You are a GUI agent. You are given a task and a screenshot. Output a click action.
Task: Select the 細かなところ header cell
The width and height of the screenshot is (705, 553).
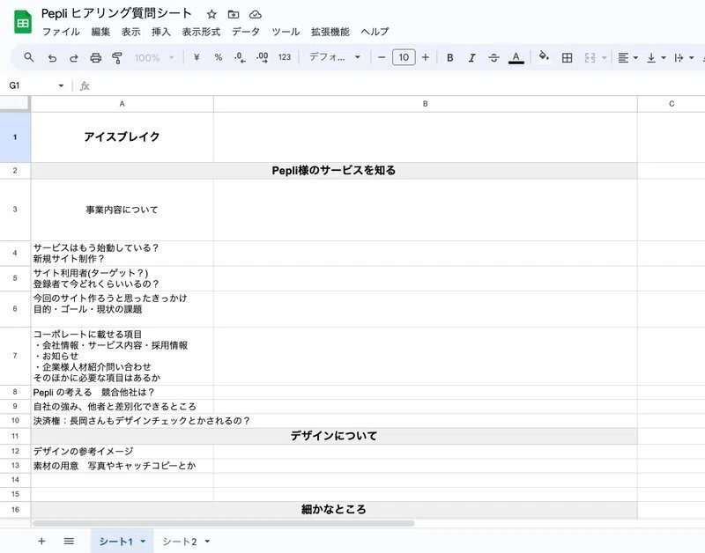pos(334,510)
